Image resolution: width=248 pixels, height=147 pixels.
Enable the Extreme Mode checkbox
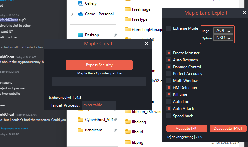[169, 28]
